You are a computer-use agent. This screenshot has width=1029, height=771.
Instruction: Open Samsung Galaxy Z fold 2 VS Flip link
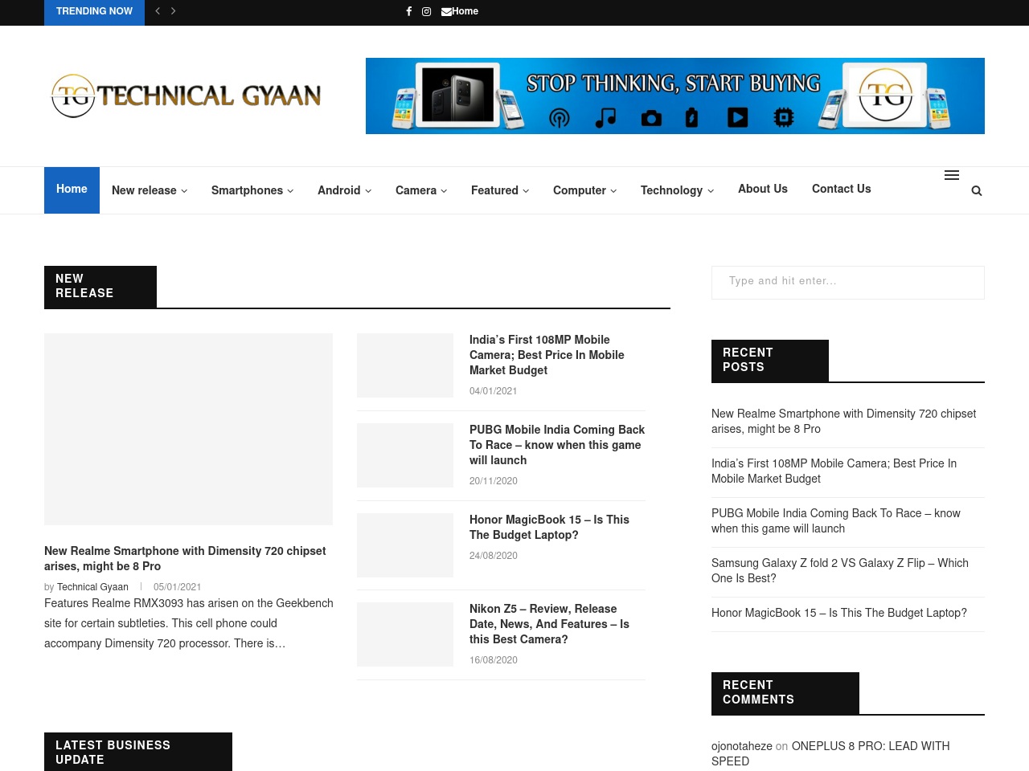click(839, 571)
